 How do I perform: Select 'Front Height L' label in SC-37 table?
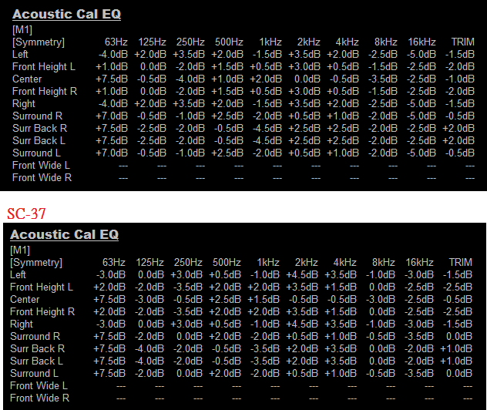[x=42, y=287]
